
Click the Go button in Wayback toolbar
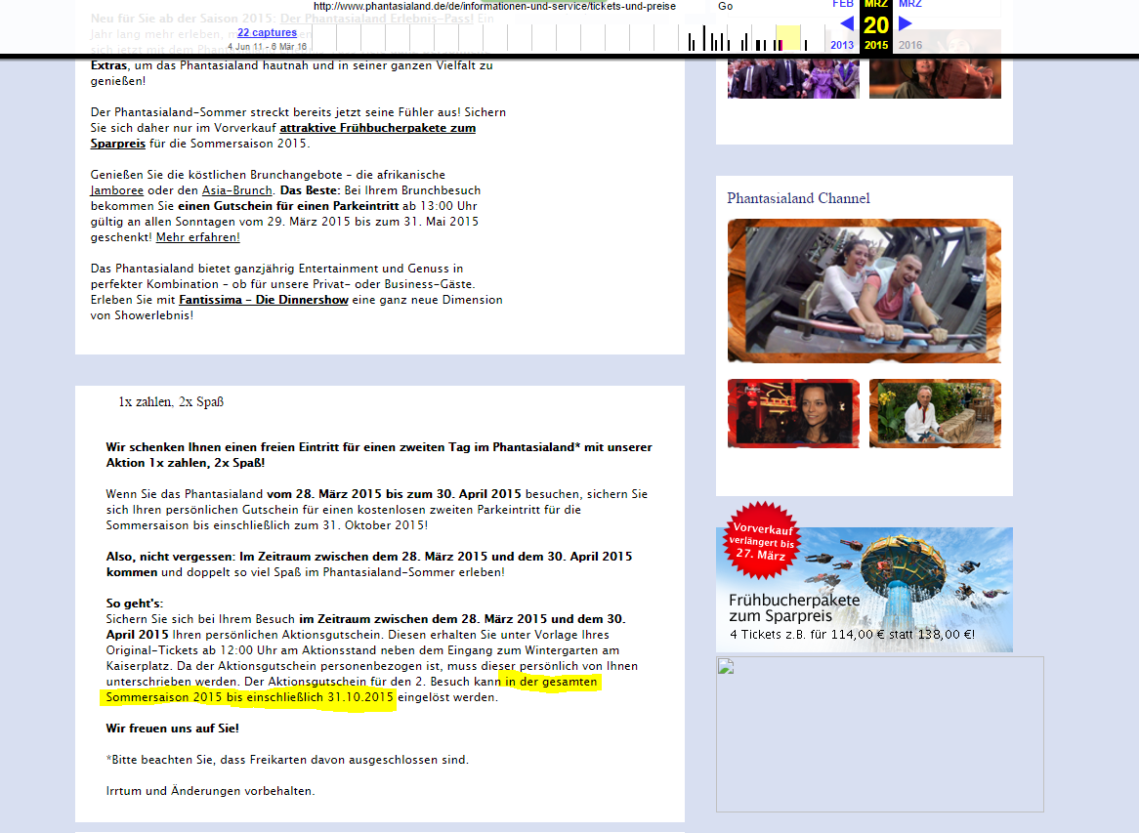click(x=725, y=6)
